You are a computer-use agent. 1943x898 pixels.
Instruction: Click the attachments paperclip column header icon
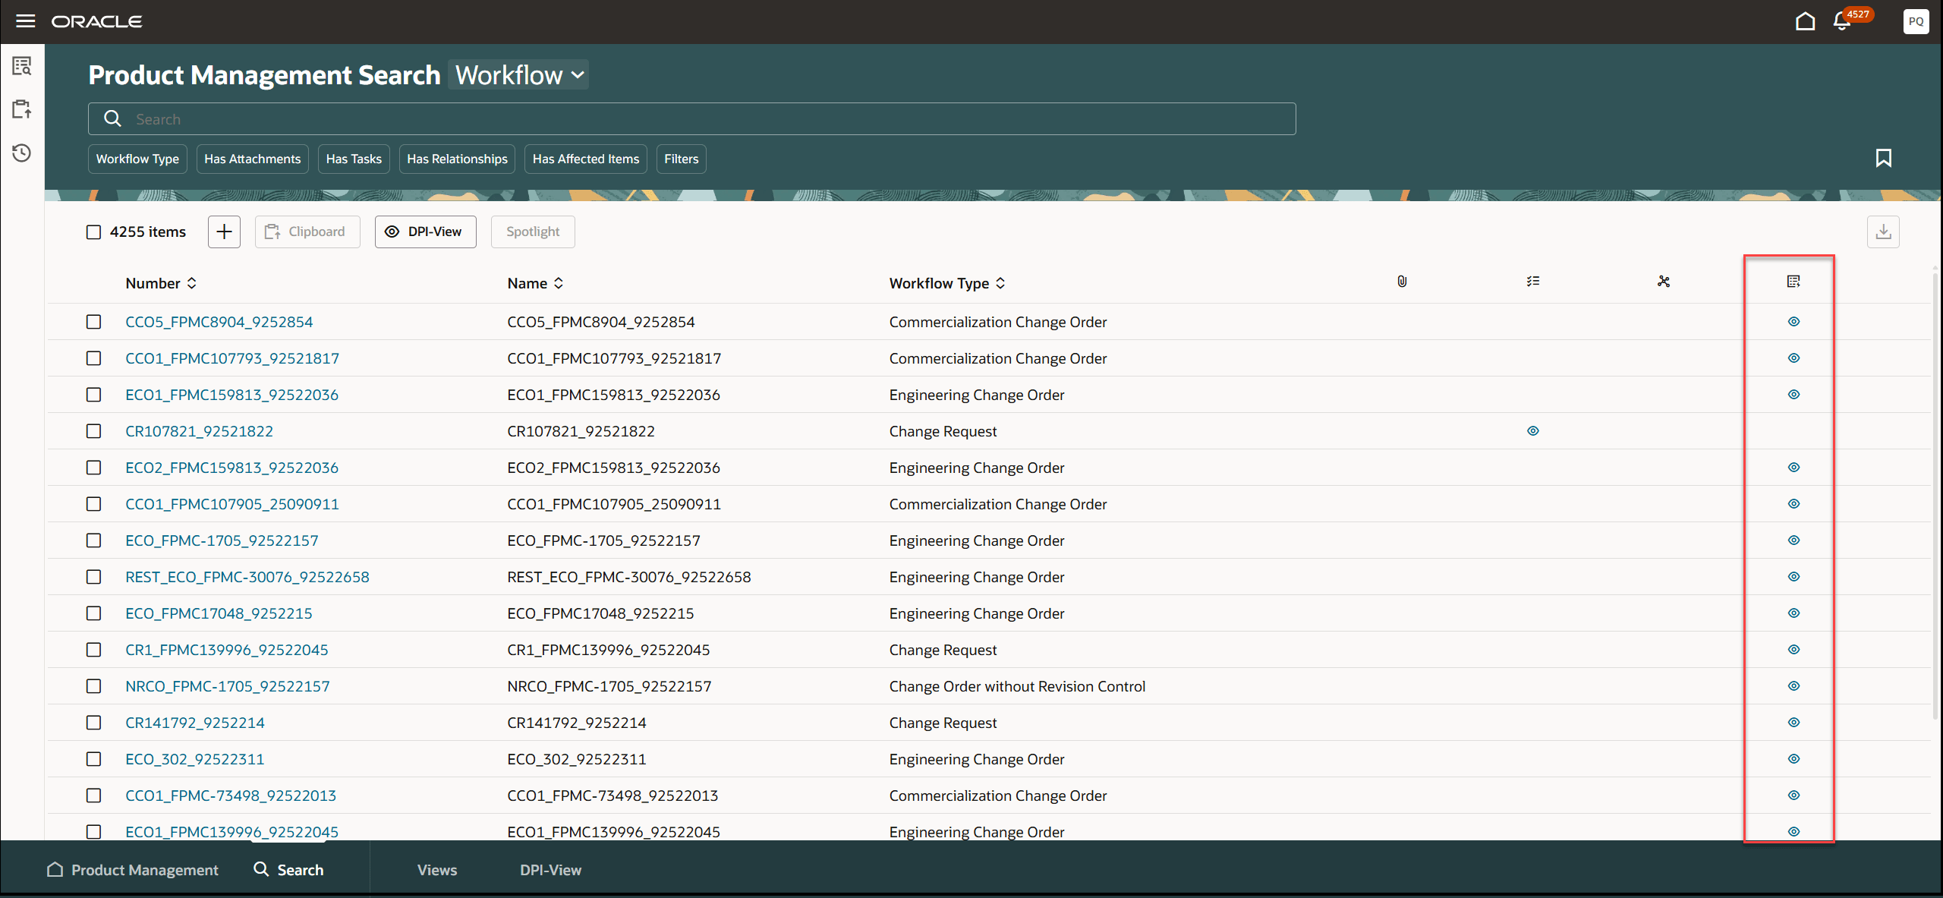[x=1400, y=282]
